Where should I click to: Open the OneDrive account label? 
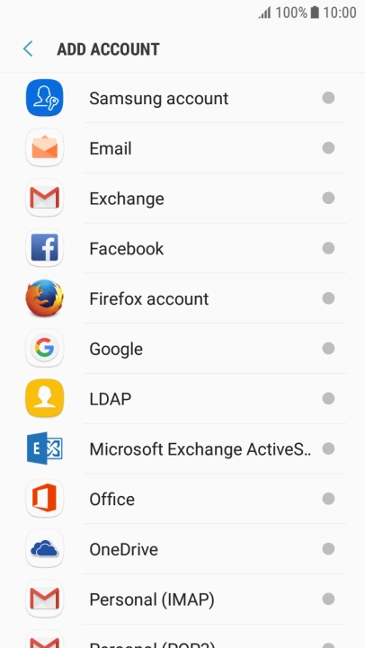click(x=124, y=549)
